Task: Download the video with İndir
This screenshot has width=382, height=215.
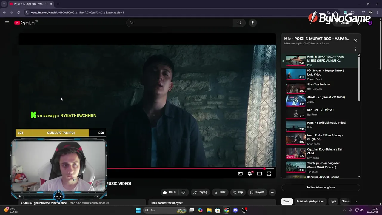Action: point(220,192)
